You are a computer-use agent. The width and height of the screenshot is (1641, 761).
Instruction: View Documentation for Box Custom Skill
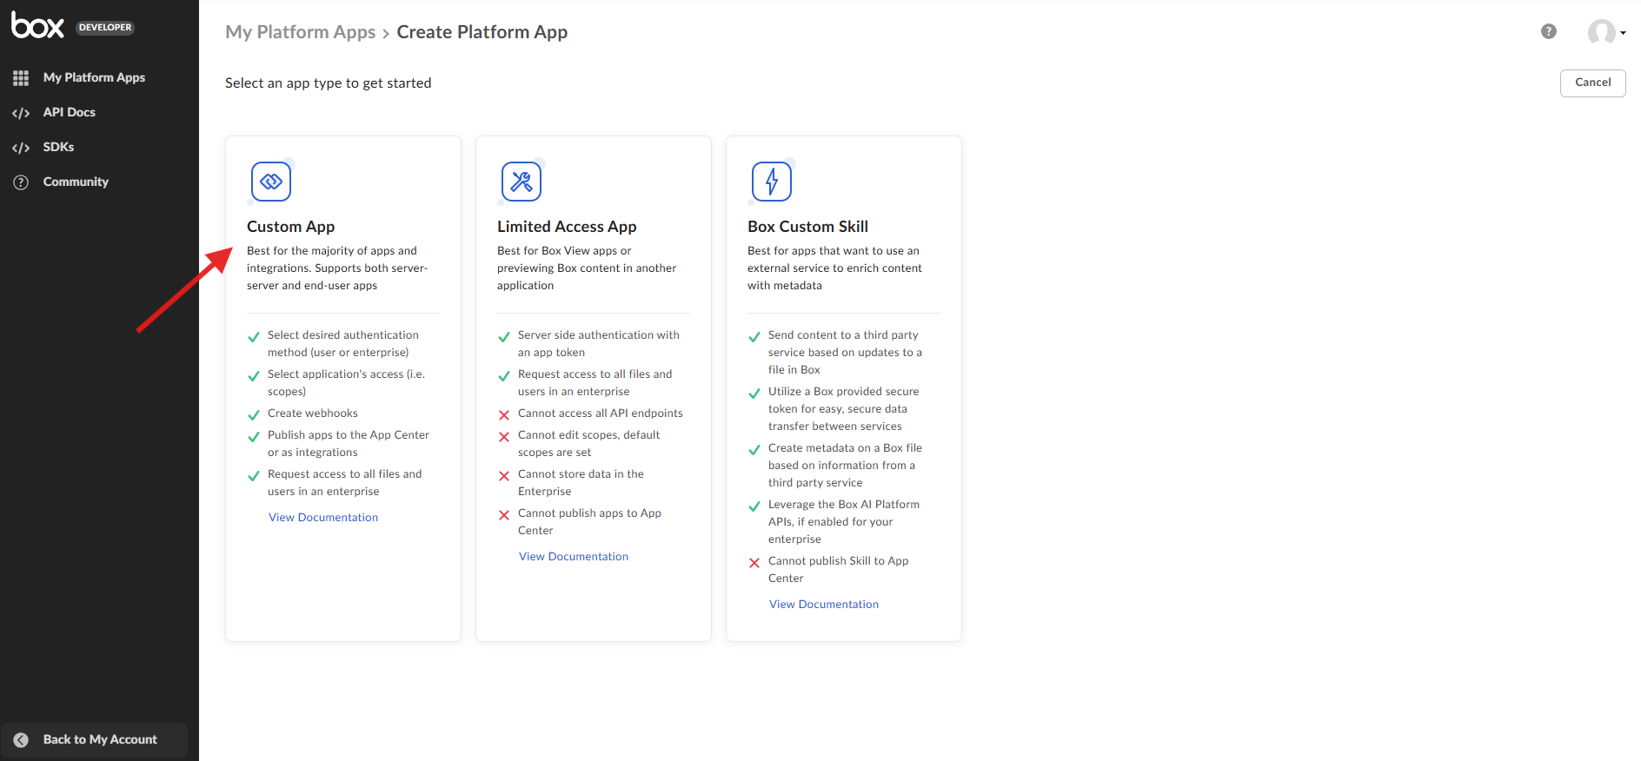pos(824,604)
